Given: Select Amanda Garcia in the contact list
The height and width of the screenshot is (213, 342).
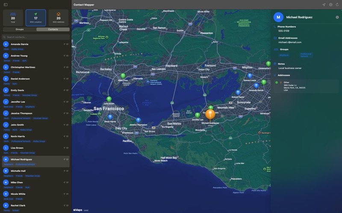Looking at the screenshot, I should [36, 46].
